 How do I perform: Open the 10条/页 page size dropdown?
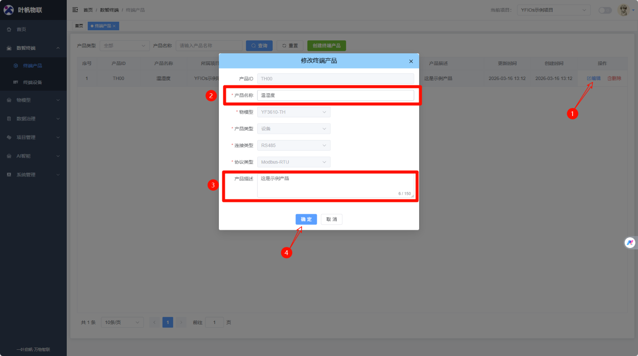[x=122, y=322]
